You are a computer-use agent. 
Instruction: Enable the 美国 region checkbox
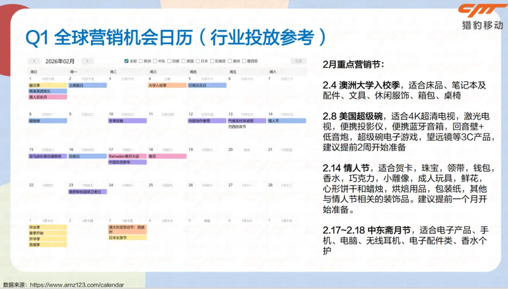tap(183, 61)
